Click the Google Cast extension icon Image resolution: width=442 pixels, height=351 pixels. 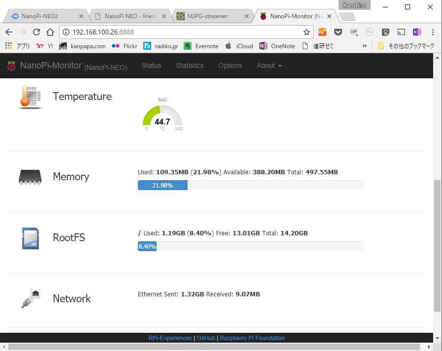coord(401,32)
